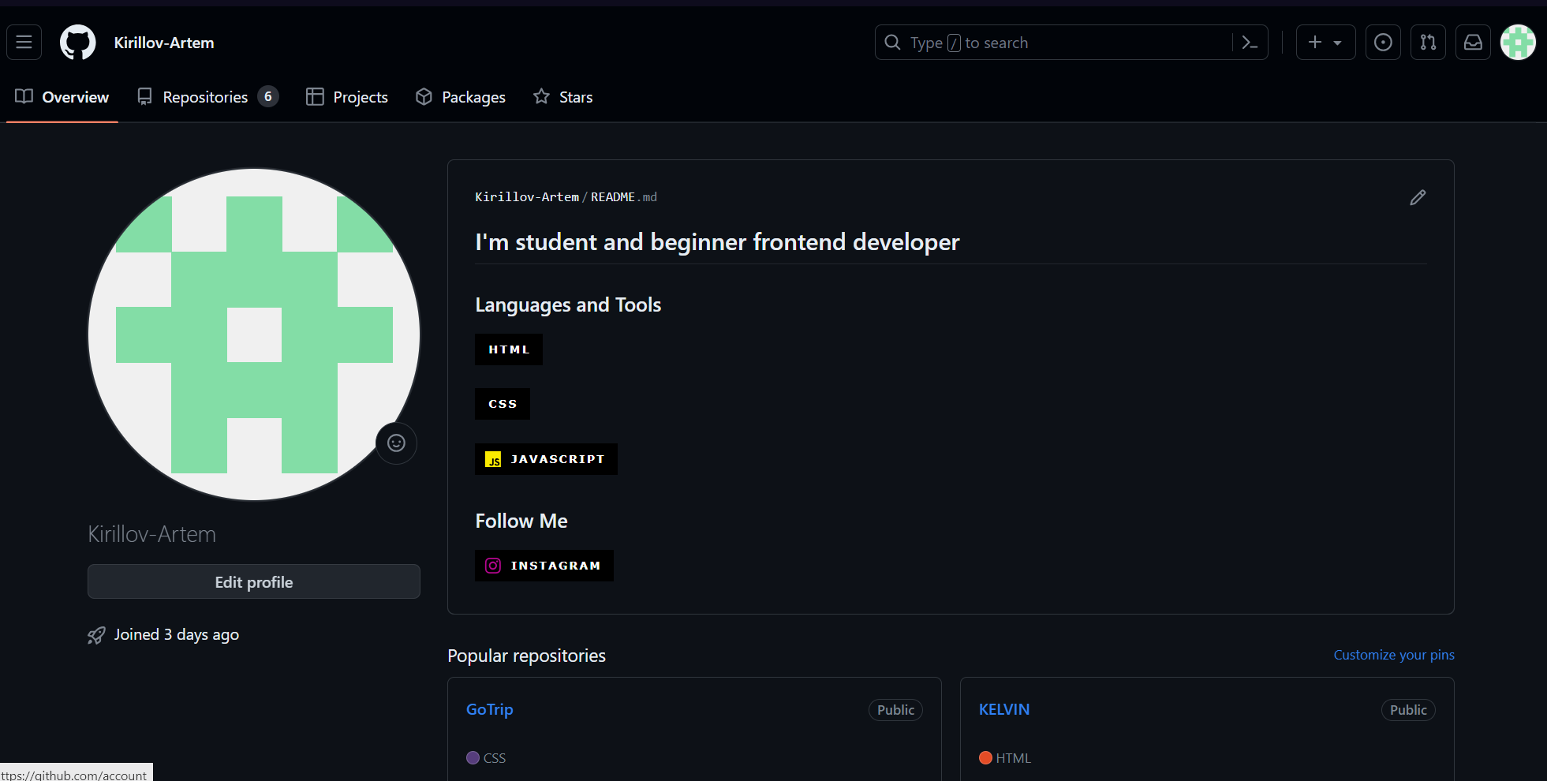
Task: Click the Languages and Tools heading
Action: point(568,305)
